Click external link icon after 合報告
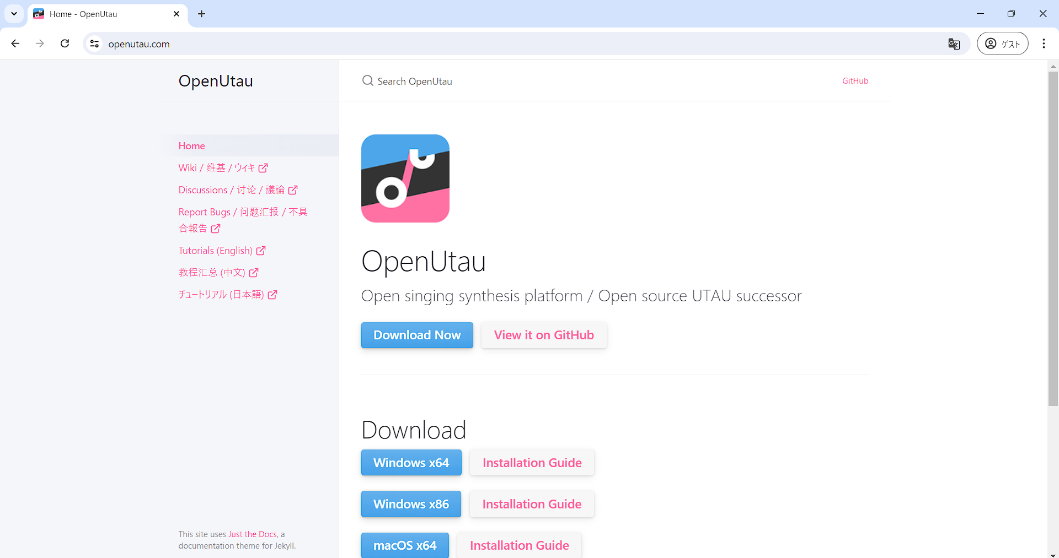The height and width of the screenshot is (558, 1059). (216, 228)
